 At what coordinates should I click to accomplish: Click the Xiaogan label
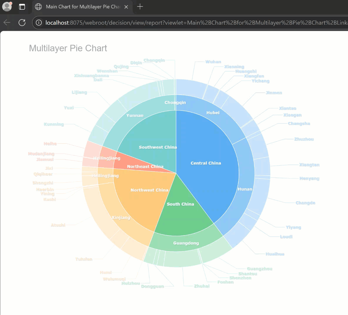pyautogui.click(x=292, y=115)
